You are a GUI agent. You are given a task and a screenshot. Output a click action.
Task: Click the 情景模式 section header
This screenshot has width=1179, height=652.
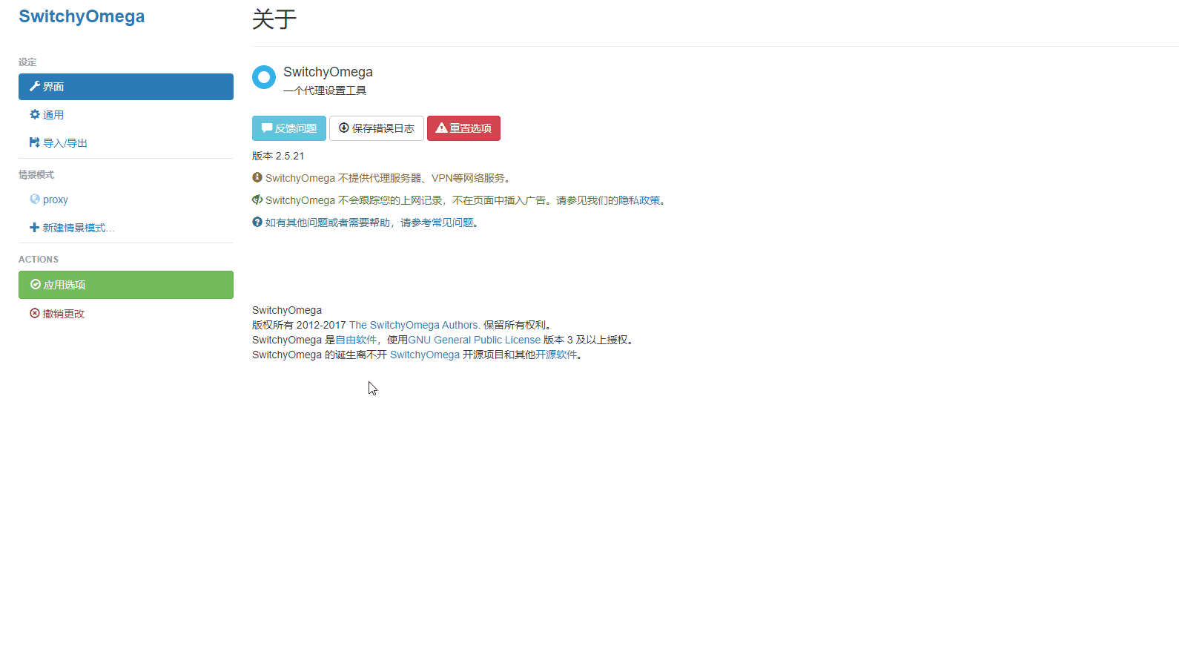(x=36, y=175)
